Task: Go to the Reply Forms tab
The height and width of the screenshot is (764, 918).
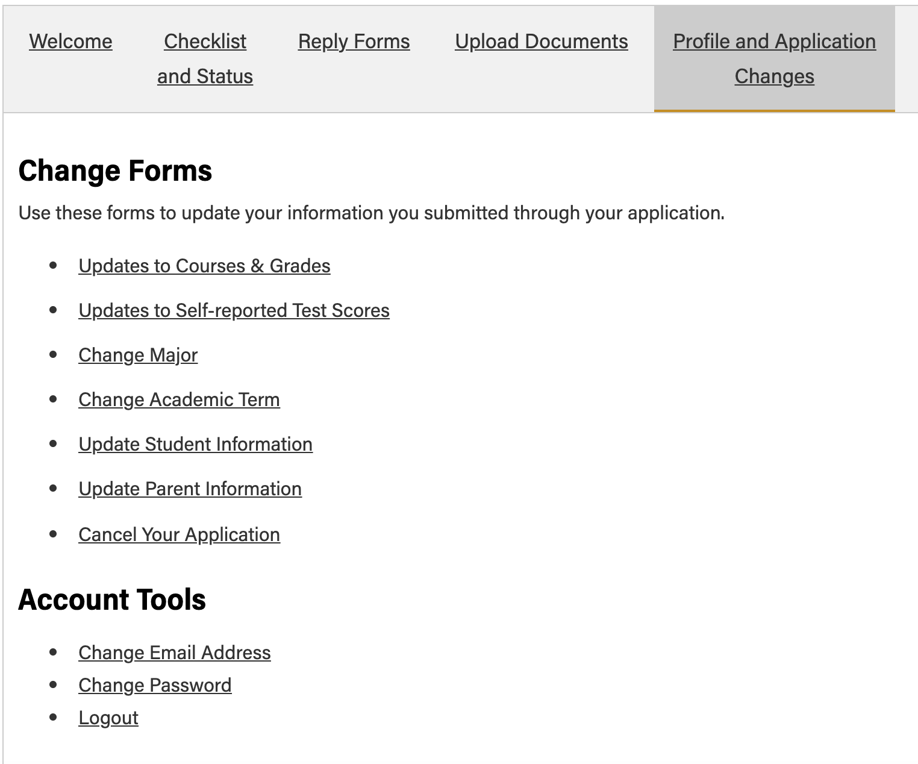Action: tap(354, 42)
